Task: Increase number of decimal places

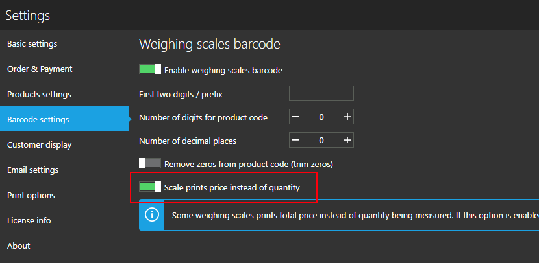Action: [347, 140]
